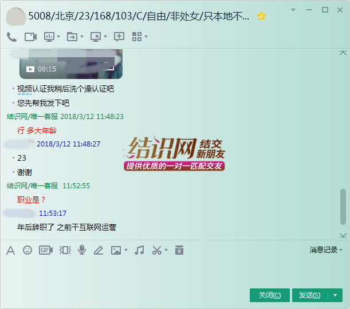
Task: Open the font settings A icon
Action: [x=10, y=251]
